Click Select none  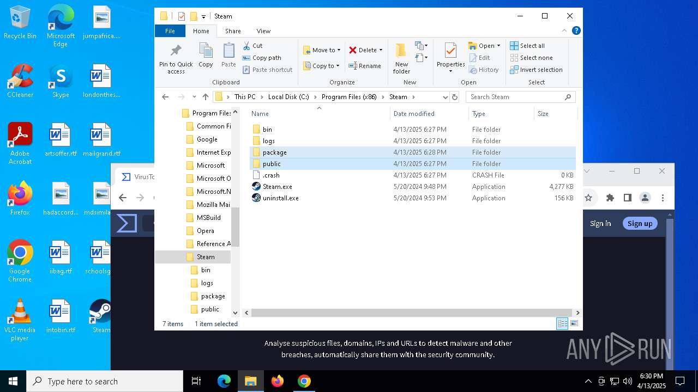click(x=531, y=58)
